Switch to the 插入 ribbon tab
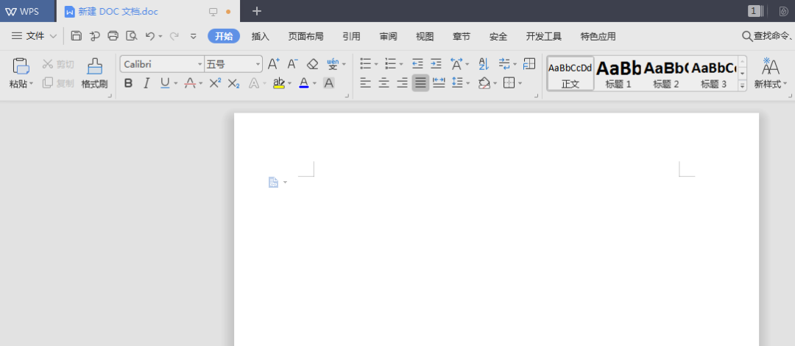This screenshot has width=795, height=346. coord(261,36)
